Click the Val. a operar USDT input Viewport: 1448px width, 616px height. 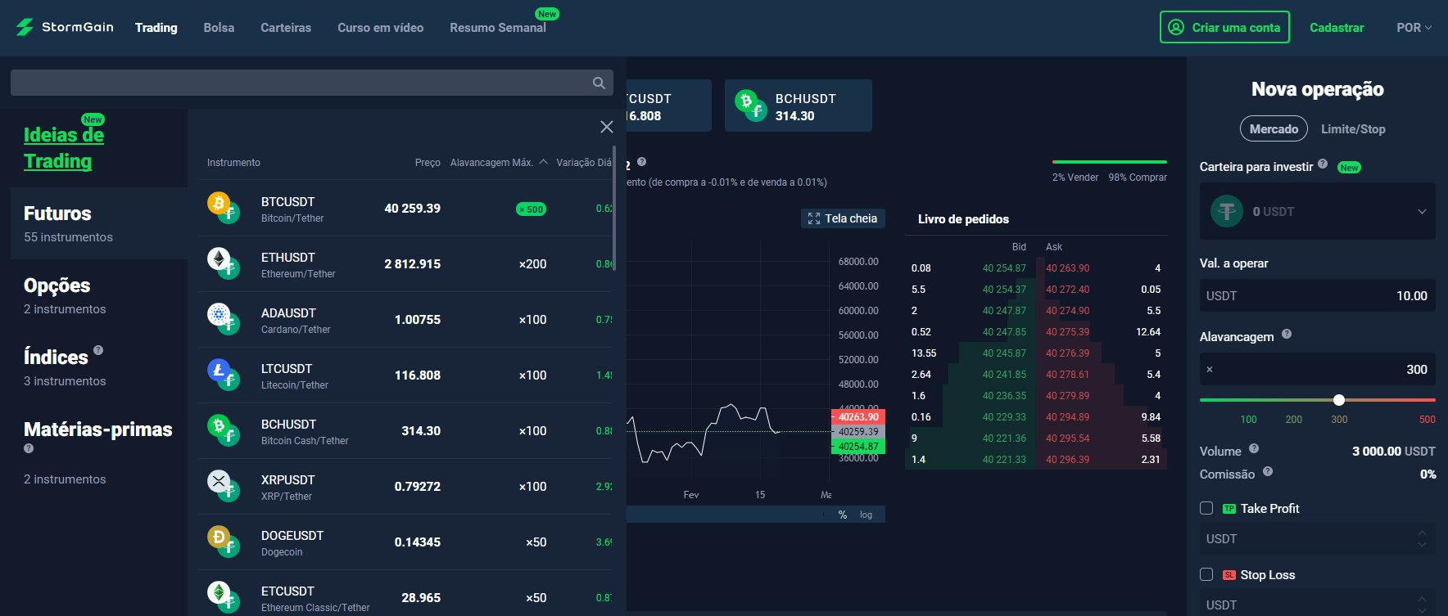coord(1318,295)
